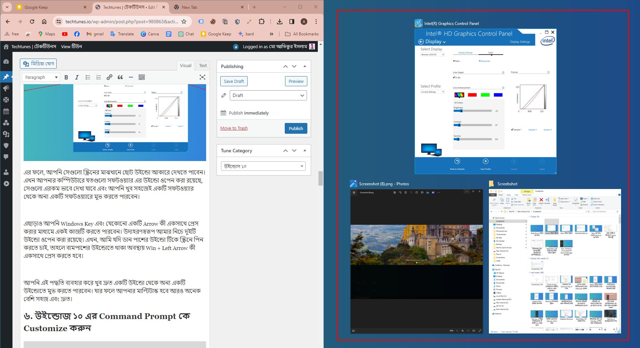Select the Screenshot folder window thumbnail

point(555,261)
